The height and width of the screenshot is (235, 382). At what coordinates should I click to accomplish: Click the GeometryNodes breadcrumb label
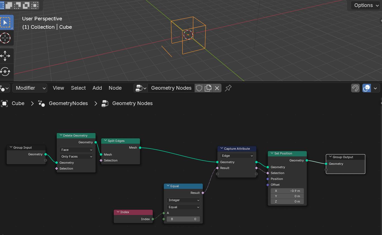pyautogui.click(x=68, y=103)
